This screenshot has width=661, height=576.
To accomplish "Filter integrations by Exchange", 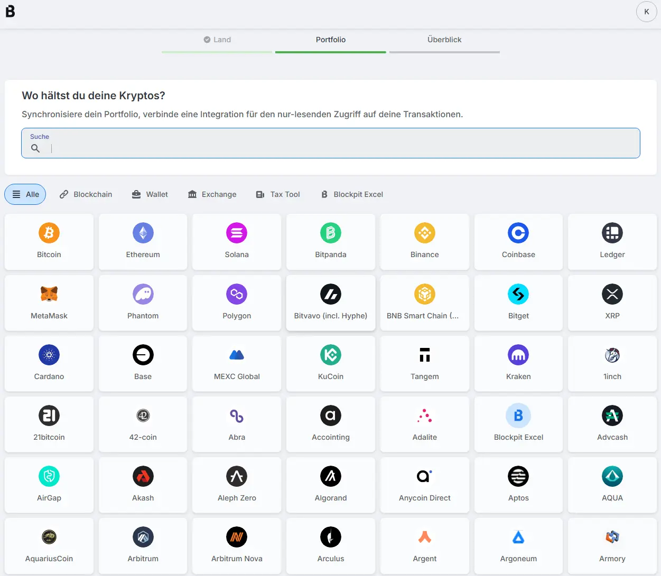I will coord(212,194).
